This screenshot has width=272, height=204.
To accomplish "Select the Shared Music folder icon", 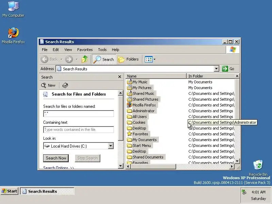I will 130,93.
